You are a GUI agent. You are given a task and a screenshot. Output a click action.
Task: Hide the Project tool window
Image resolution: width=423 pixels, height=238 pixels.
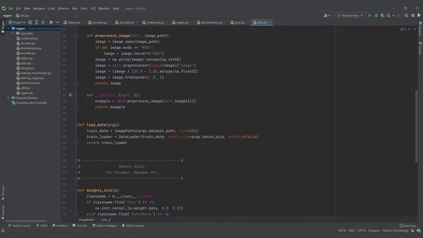coord(58,22)
